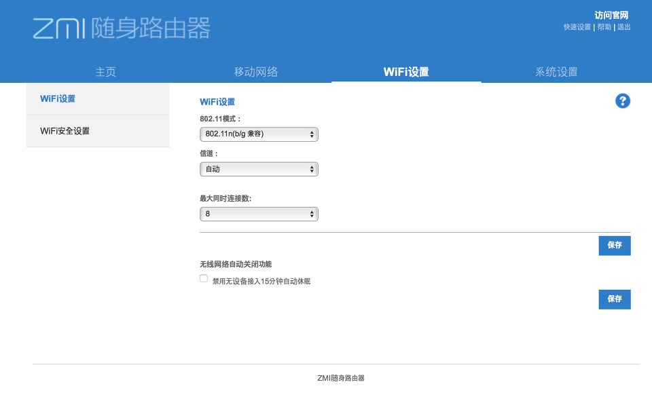
Task: Click the 禁用无设备接入15分钟自动休眠 label text
Action: 261,281
